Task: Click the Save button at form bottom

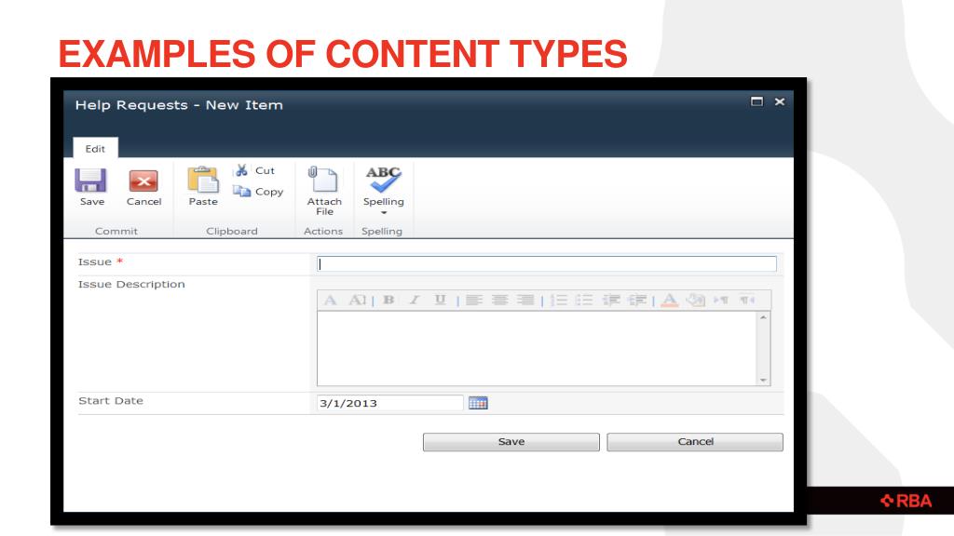Action: point(511,442)
